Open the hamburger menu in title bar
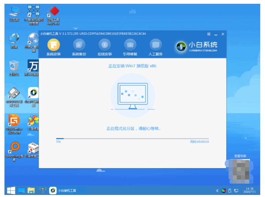265x197 pixels. [x=209, y=34]
